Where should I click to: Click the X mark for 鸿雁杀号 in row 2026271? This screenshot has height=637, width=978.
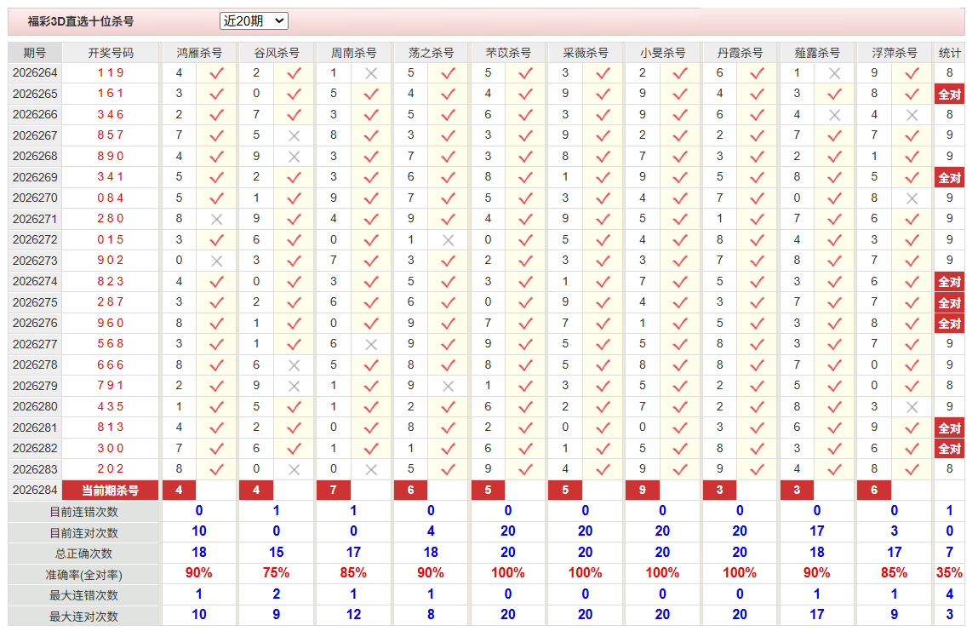point(216,220)
